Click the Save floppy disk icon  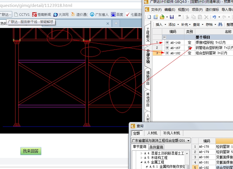(x=172, y=17)
